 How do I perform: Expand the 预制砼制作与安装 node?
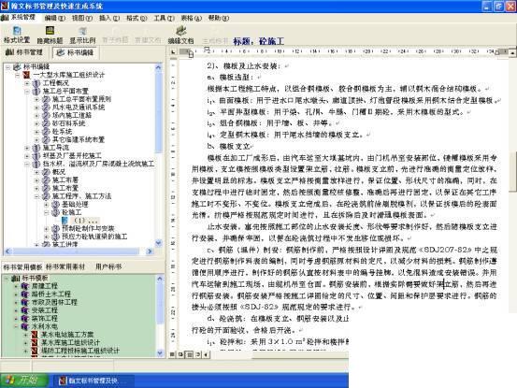[47, 228]
